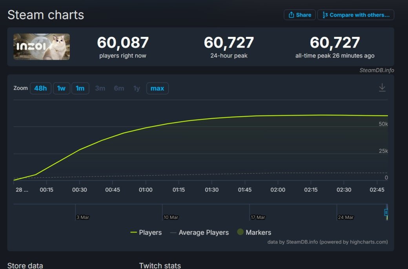Select the 48h zoom range
Screen dimensions: 408x269
tap(40, 88)
